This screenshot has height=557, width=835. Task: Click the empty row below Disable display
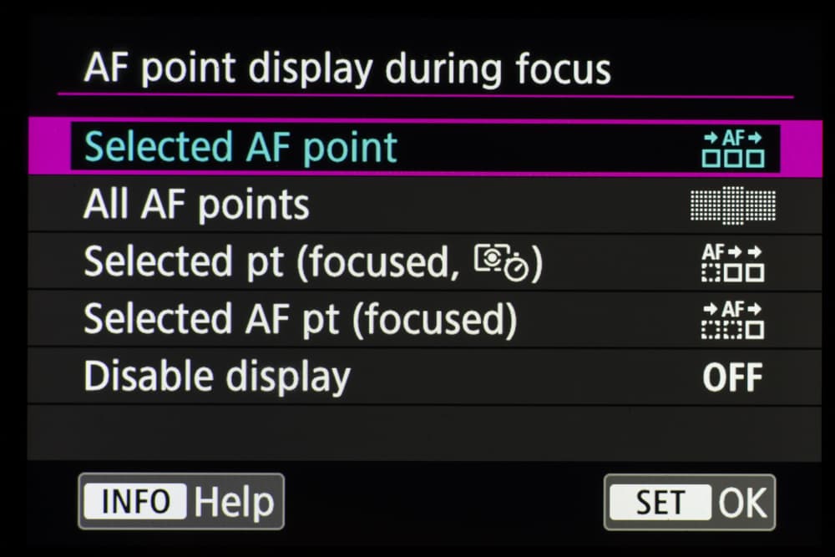(417, 432)
